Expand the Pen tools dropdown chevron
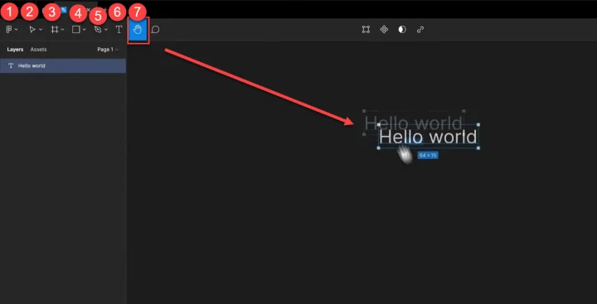The image size is (597, 304). (x=106, y=30)
